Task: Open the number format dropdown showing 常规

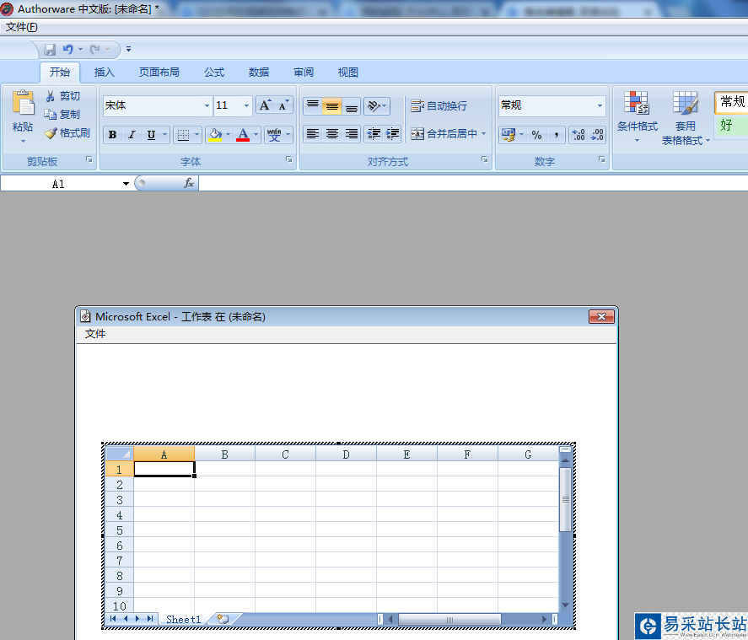Action: tap(600, 105)
